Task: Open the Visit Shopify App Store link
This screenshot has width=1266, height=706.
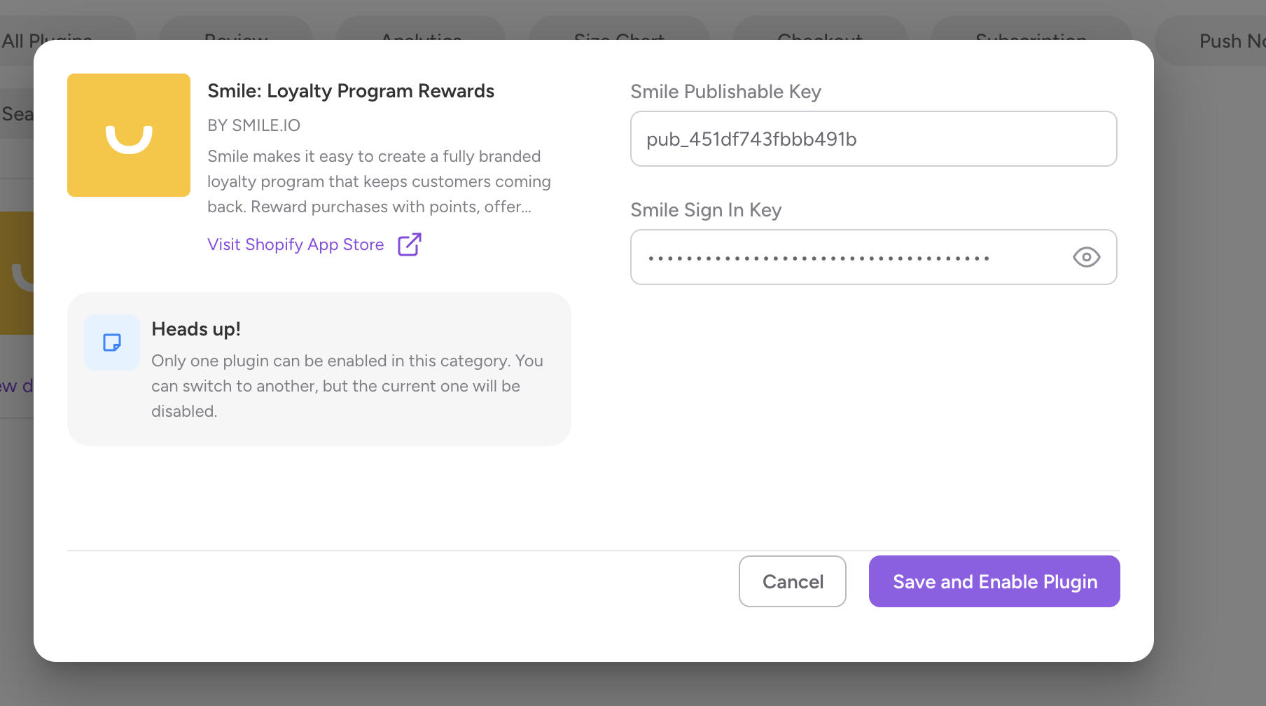Action: click(295, 244)
